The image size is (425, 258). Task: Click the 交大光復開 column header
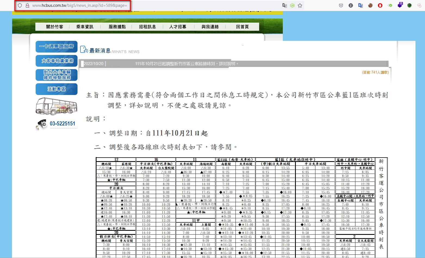[365, 241]
